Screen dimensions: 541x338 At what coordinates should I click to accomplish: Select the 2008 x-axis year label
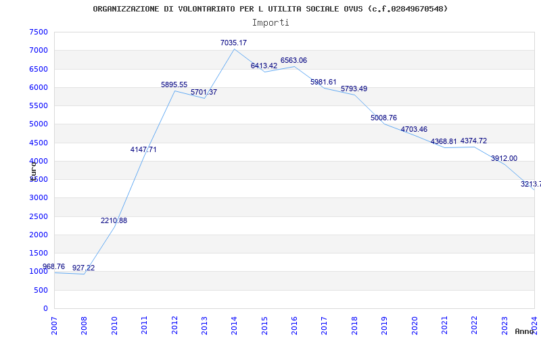(84, 325)
